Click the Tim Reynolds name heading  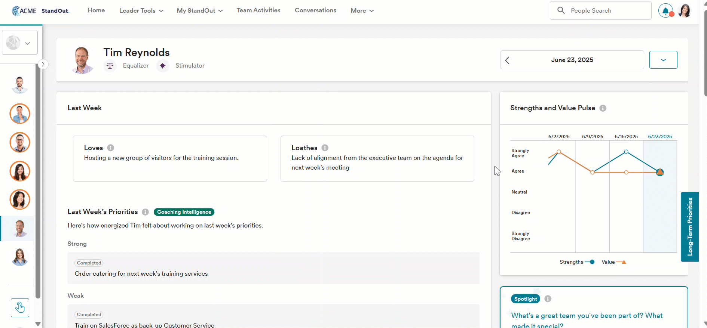[137, 52]
